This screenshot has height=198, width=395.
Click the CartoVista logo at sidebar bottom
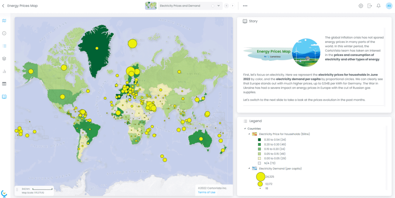coord(4,193)
